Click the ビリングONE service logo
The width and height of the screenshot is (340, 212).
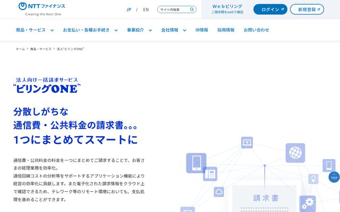click(x=47, y=85)
